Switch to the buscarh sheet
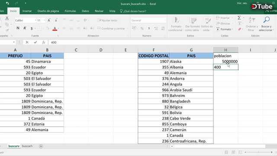 pos(27,146)
